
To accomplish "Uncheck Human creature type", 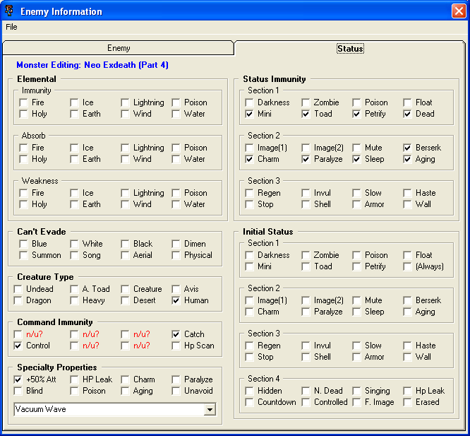I will [x=176, y=300].
